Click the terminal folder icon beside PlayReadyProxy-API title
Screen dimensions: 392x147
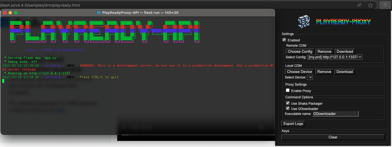point(99,12)
